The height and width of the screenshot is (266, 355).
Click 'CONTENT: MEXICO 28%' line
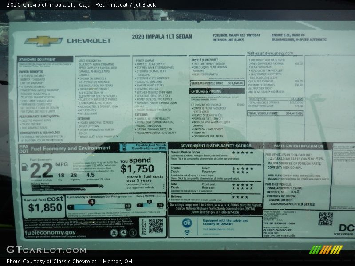pos(284,168)
